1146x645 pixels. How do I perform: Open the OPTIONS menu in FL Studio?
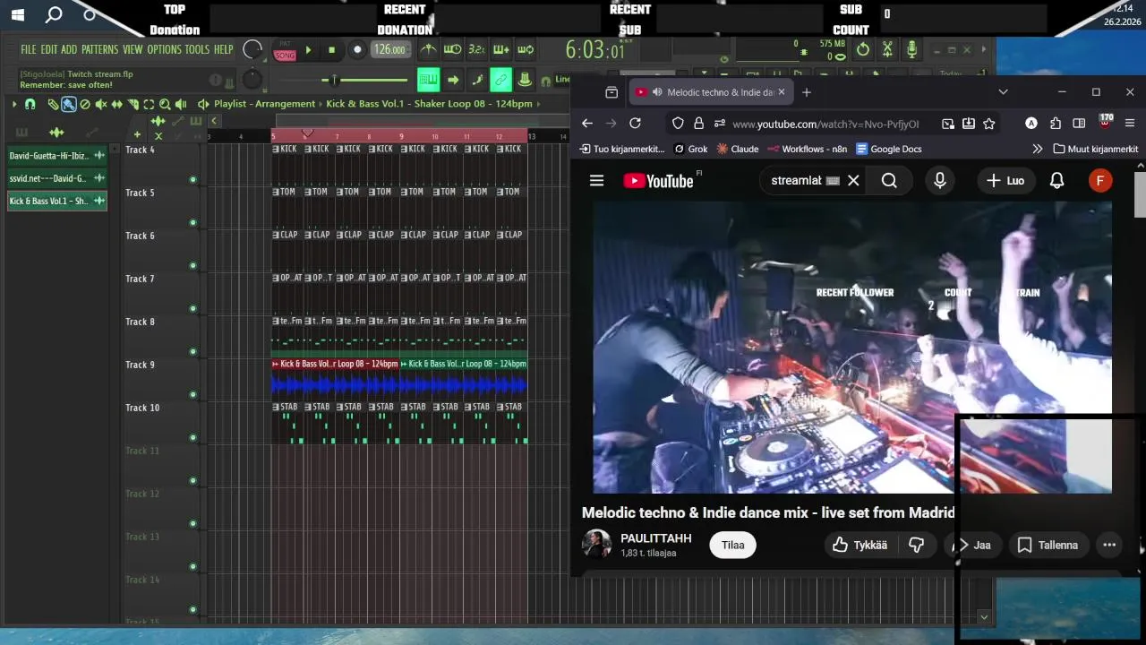165,49
